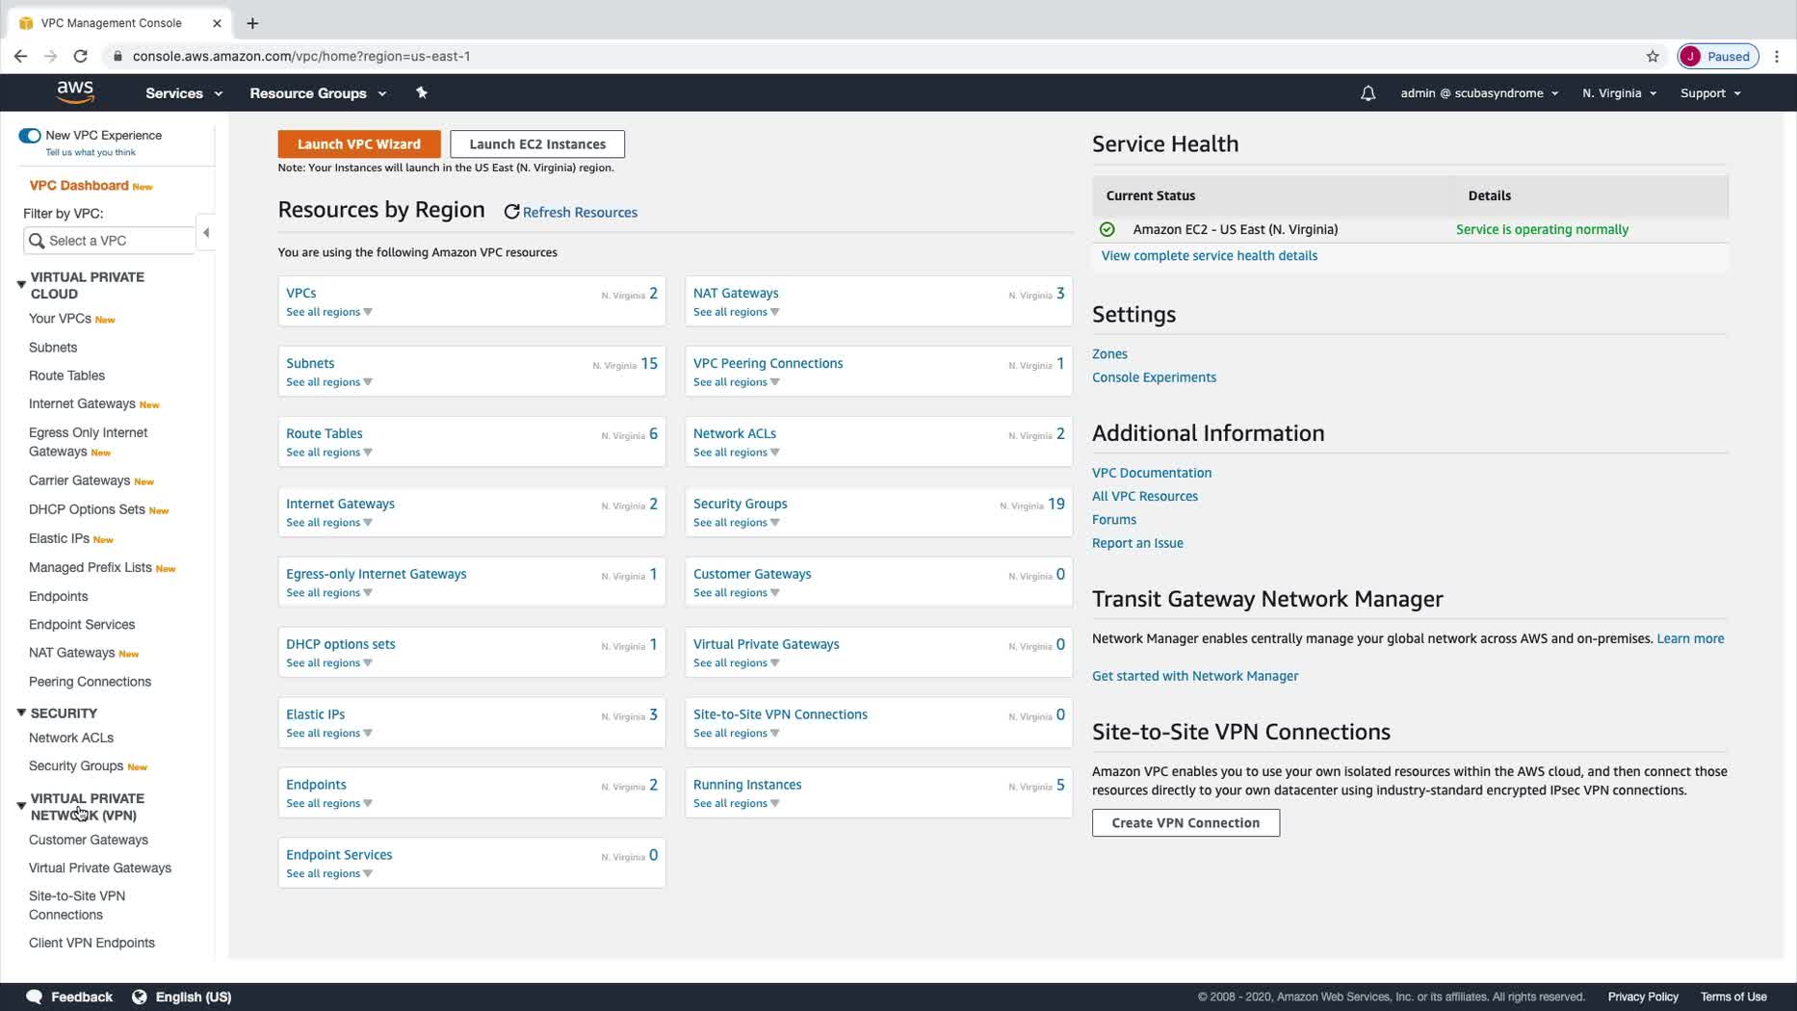This screenshot has width=1797, height=1011.
Task: Bookmark this page with the star icon
Action: pos(1653,56)
